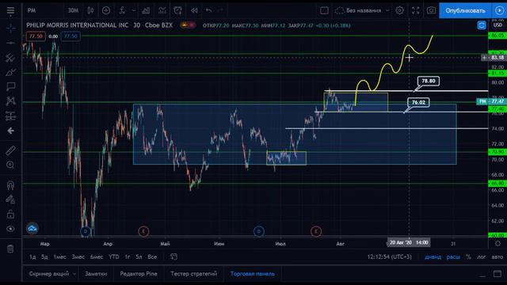
Task: Click the 'Опубликовать' publish button
Action: click(x=465, y=10)
